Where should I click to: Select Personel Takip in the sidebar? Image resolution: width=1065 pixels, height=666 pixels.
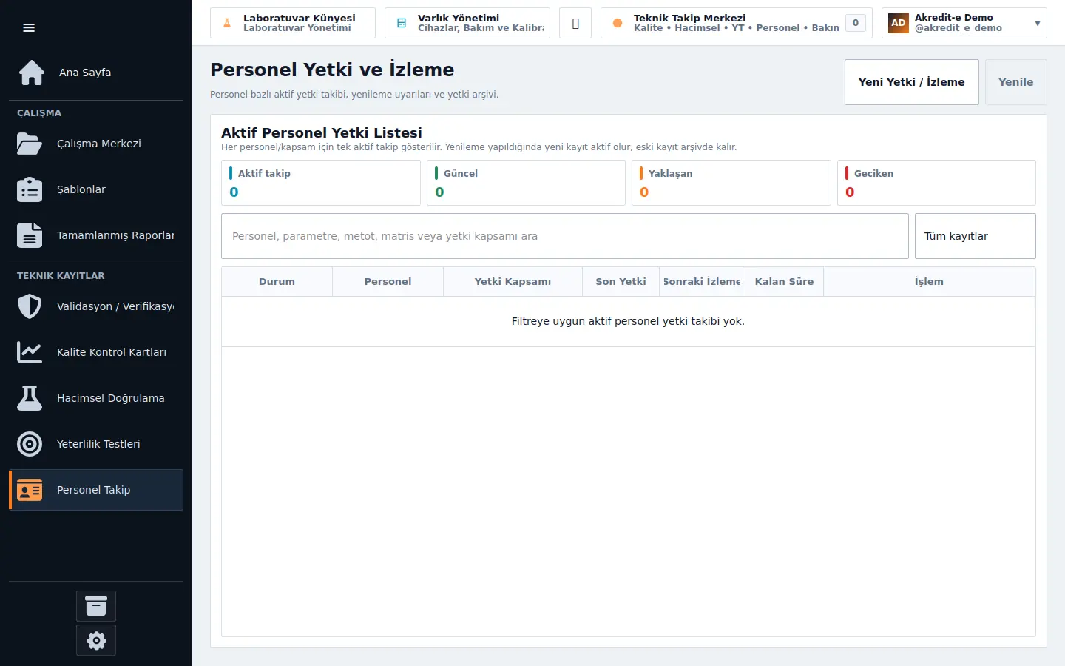(x=96, y=490)
